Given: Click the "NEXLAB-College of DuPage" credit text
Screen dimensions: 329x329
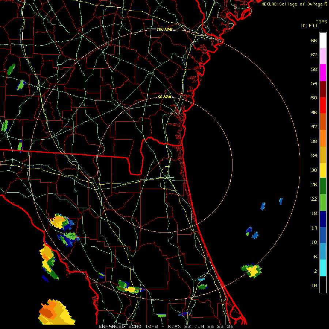Looking at the screenshot, I should click(x=292, y=4).
